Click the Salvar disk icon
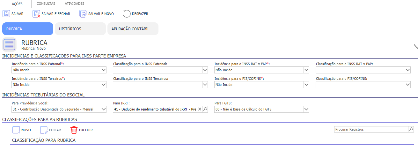 [6, 14]
